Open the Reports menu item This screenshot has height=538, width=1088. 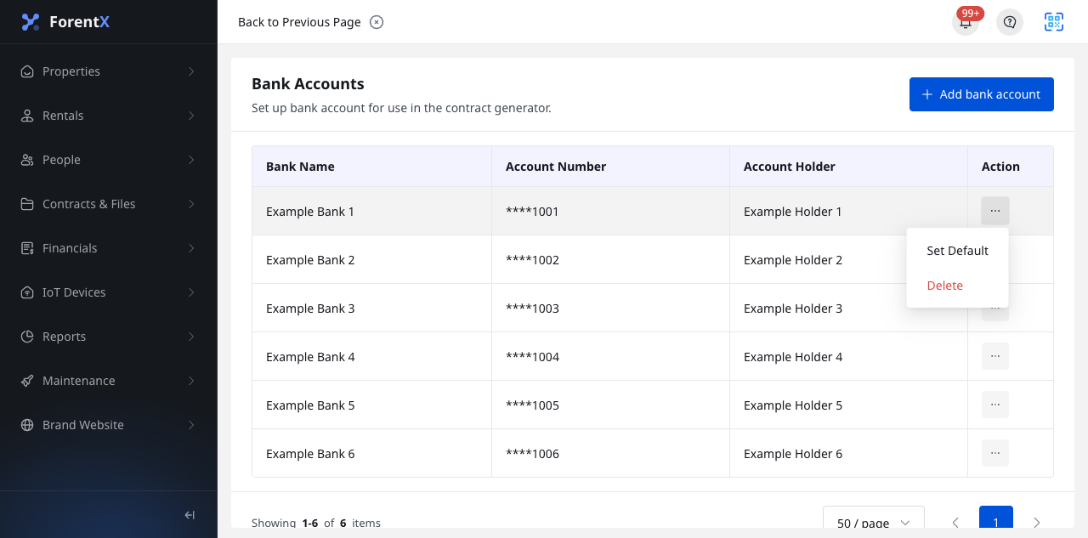[109, 337]
